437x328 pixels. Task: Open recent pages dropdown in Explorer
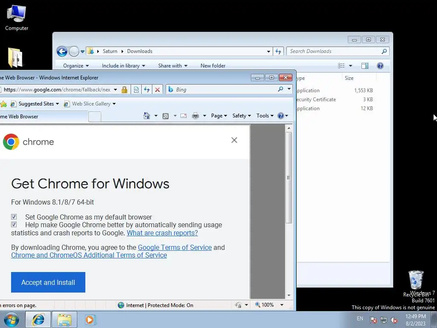click(x=82, y=52)
